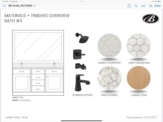Tap the black sink faucet image
The width and height of the screenshot is (163, 122).
coord(83,83)
